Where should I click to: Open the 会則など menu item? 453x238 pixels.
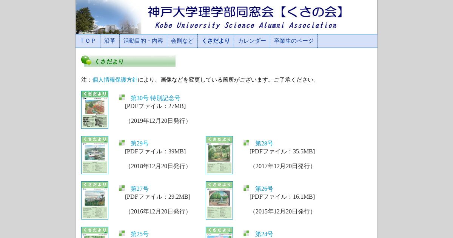(182, 41)
